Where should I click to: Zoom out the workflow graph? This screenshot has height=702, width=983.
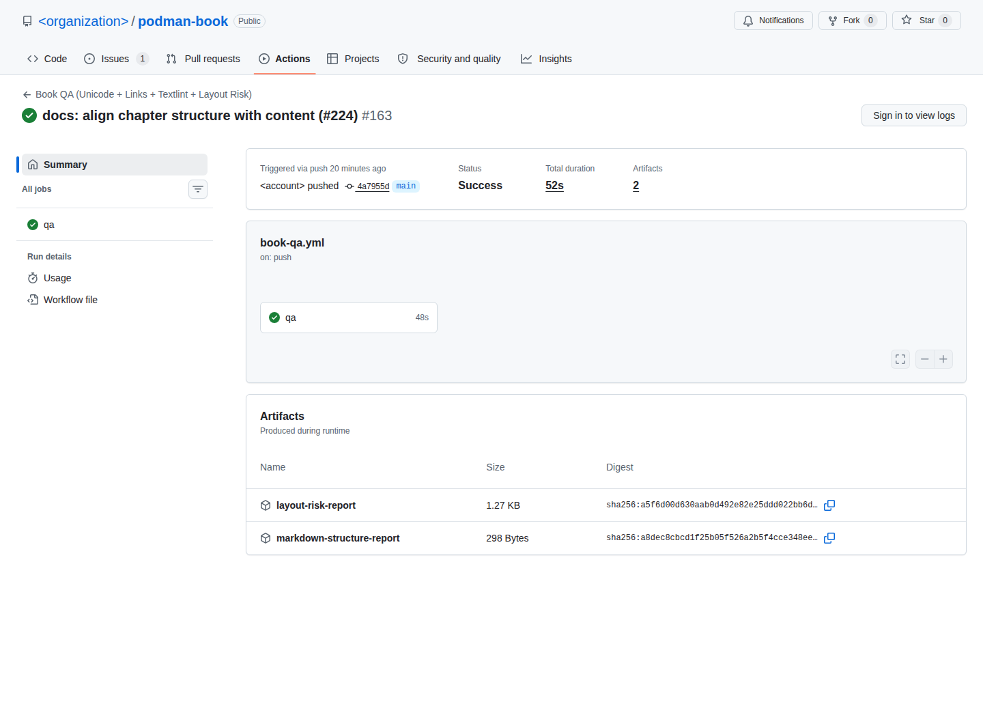point(925,359)
